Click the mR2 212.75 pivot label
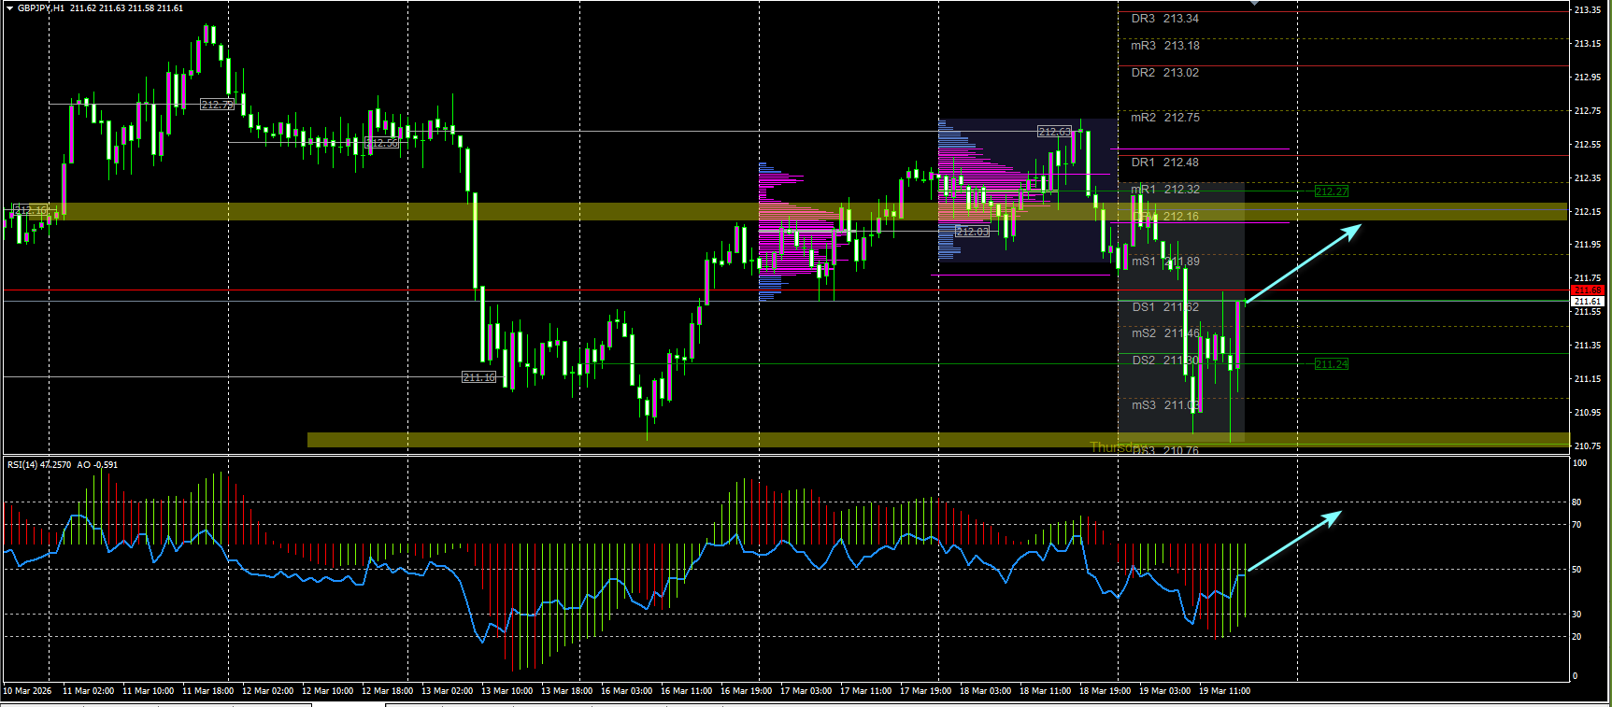This screenshot has height=707, width=1612. 1164,118
